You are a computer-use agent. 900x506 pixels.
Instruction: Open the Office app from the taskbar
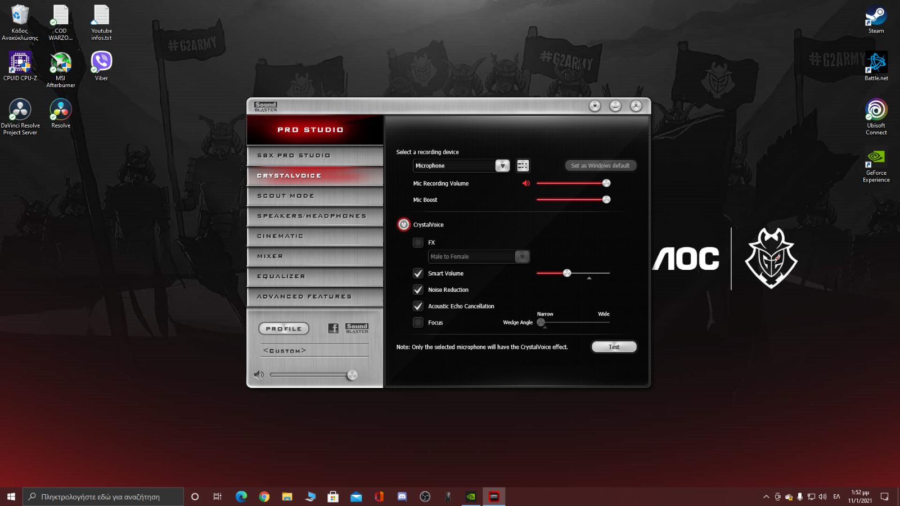(x=379, y=496)
